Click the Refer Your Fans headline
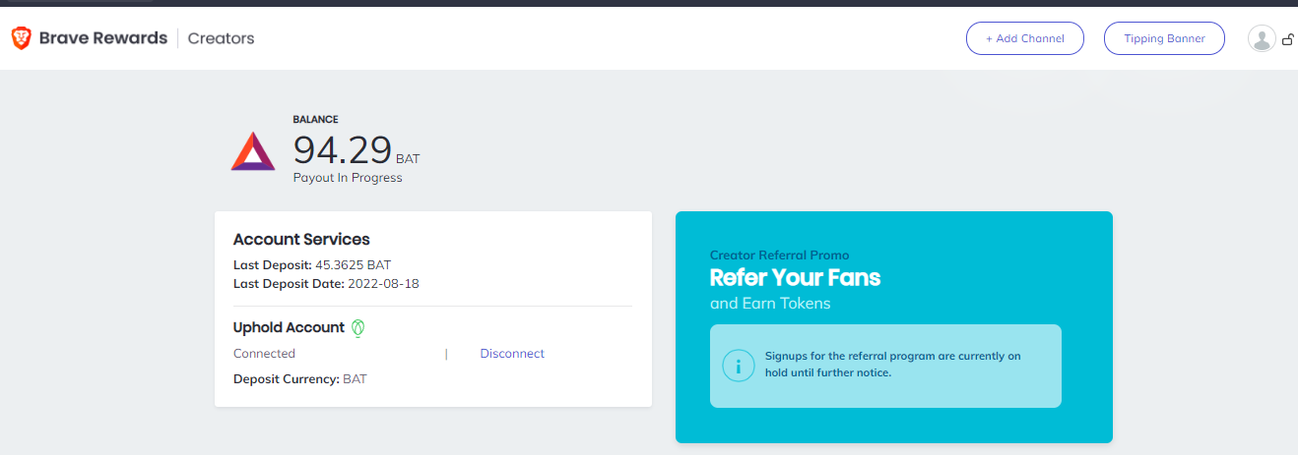The image size is (1298, 455). pyautogui.click(x=795, y=278)
